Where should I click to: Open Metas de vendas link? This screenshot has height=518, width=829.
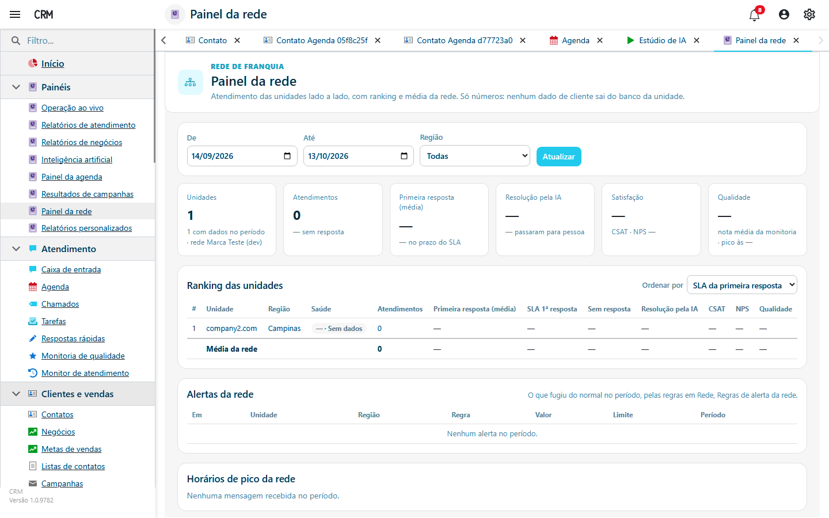coord(71,449)
